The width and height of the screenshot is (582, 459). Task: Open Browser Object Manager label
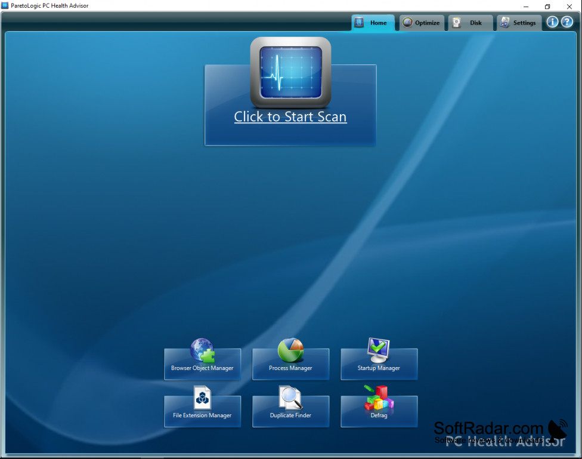[202, 368]
